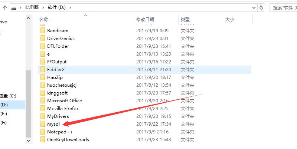Click the FFOutput folder name
Screen dimensions: 297x149
tap(57, 62)
